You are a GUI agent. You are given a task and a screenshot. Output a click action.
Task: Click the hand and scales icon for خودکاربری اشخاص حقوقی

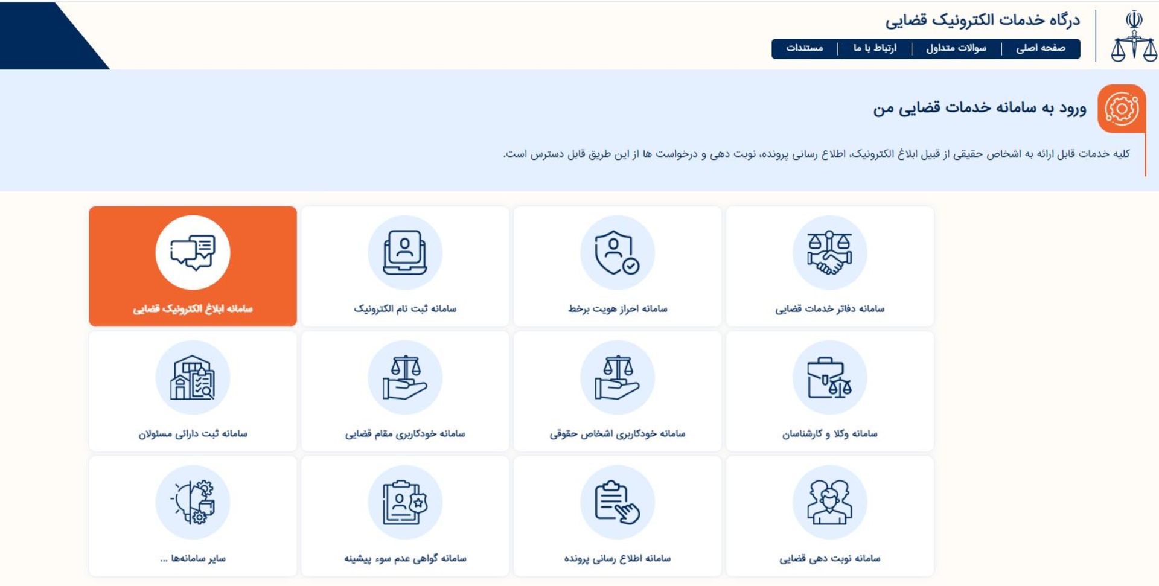[617, 378]
